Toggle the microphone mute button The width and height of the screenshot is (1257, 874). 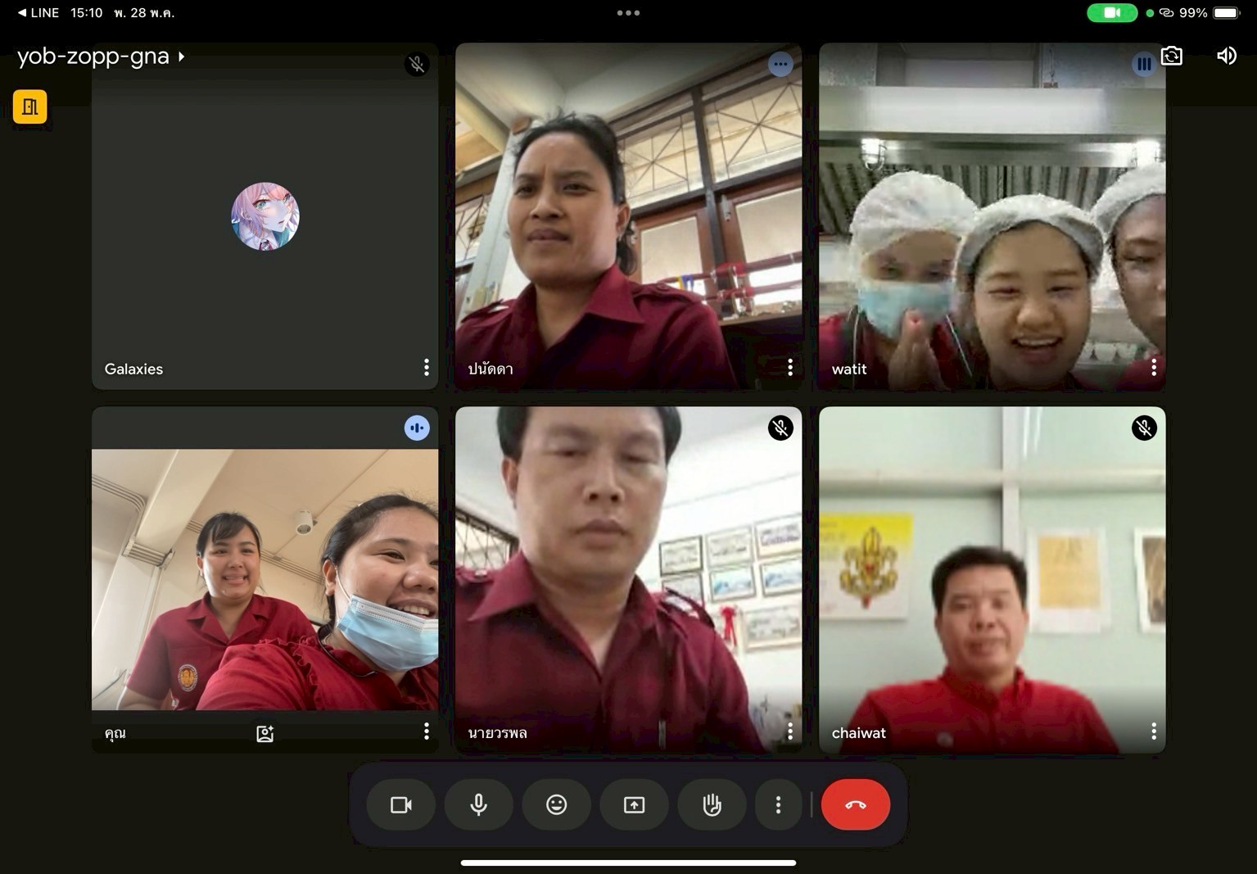pos(479,805)
